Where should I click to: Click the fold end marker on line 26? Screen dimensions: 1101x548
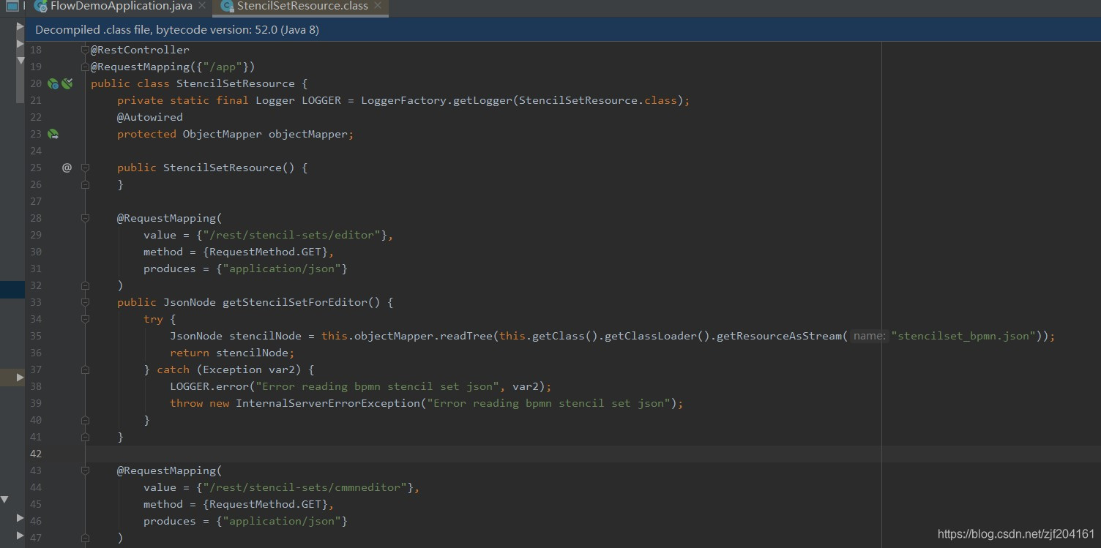(85, 184)
